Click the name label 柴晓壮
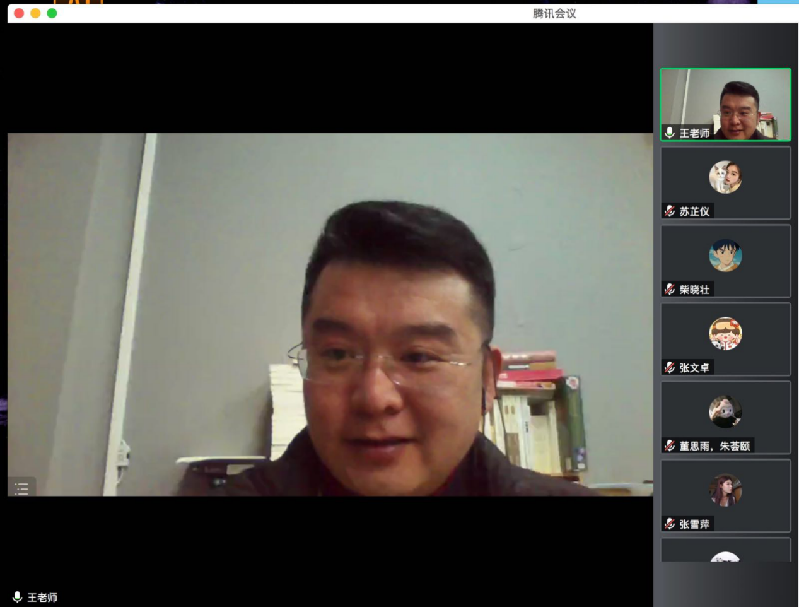This screenshot has width=799, height=607. 694,290
